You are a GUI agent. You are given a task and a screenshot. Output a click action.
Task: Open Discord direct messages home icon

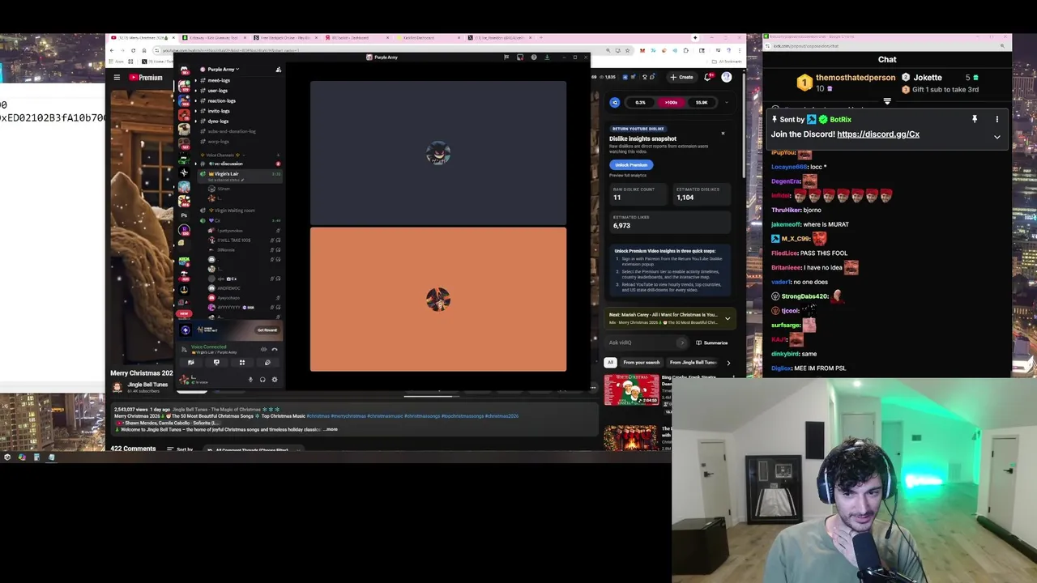click(x=184, y=70)
